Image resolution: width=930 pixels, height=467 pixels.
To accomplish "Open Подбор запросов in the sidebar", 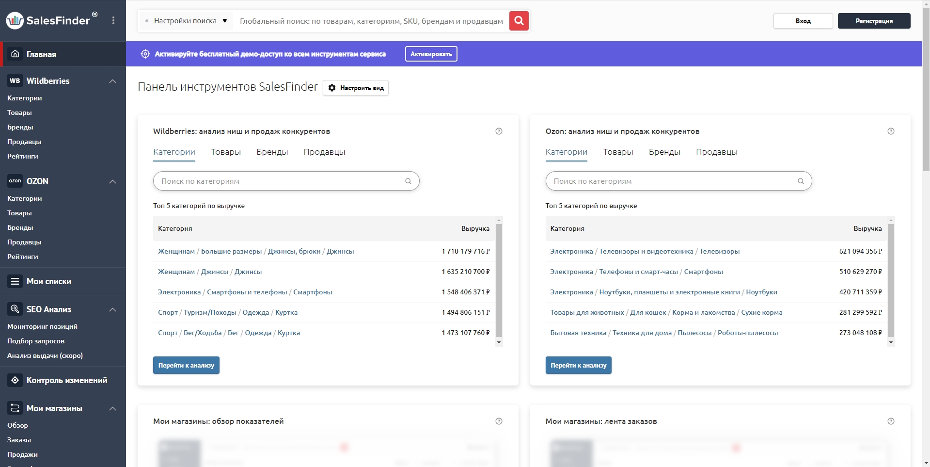I will click(36, 341).
